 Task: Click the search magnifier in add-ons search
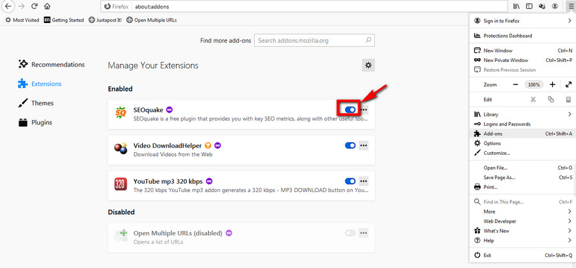tap(369, 40)
